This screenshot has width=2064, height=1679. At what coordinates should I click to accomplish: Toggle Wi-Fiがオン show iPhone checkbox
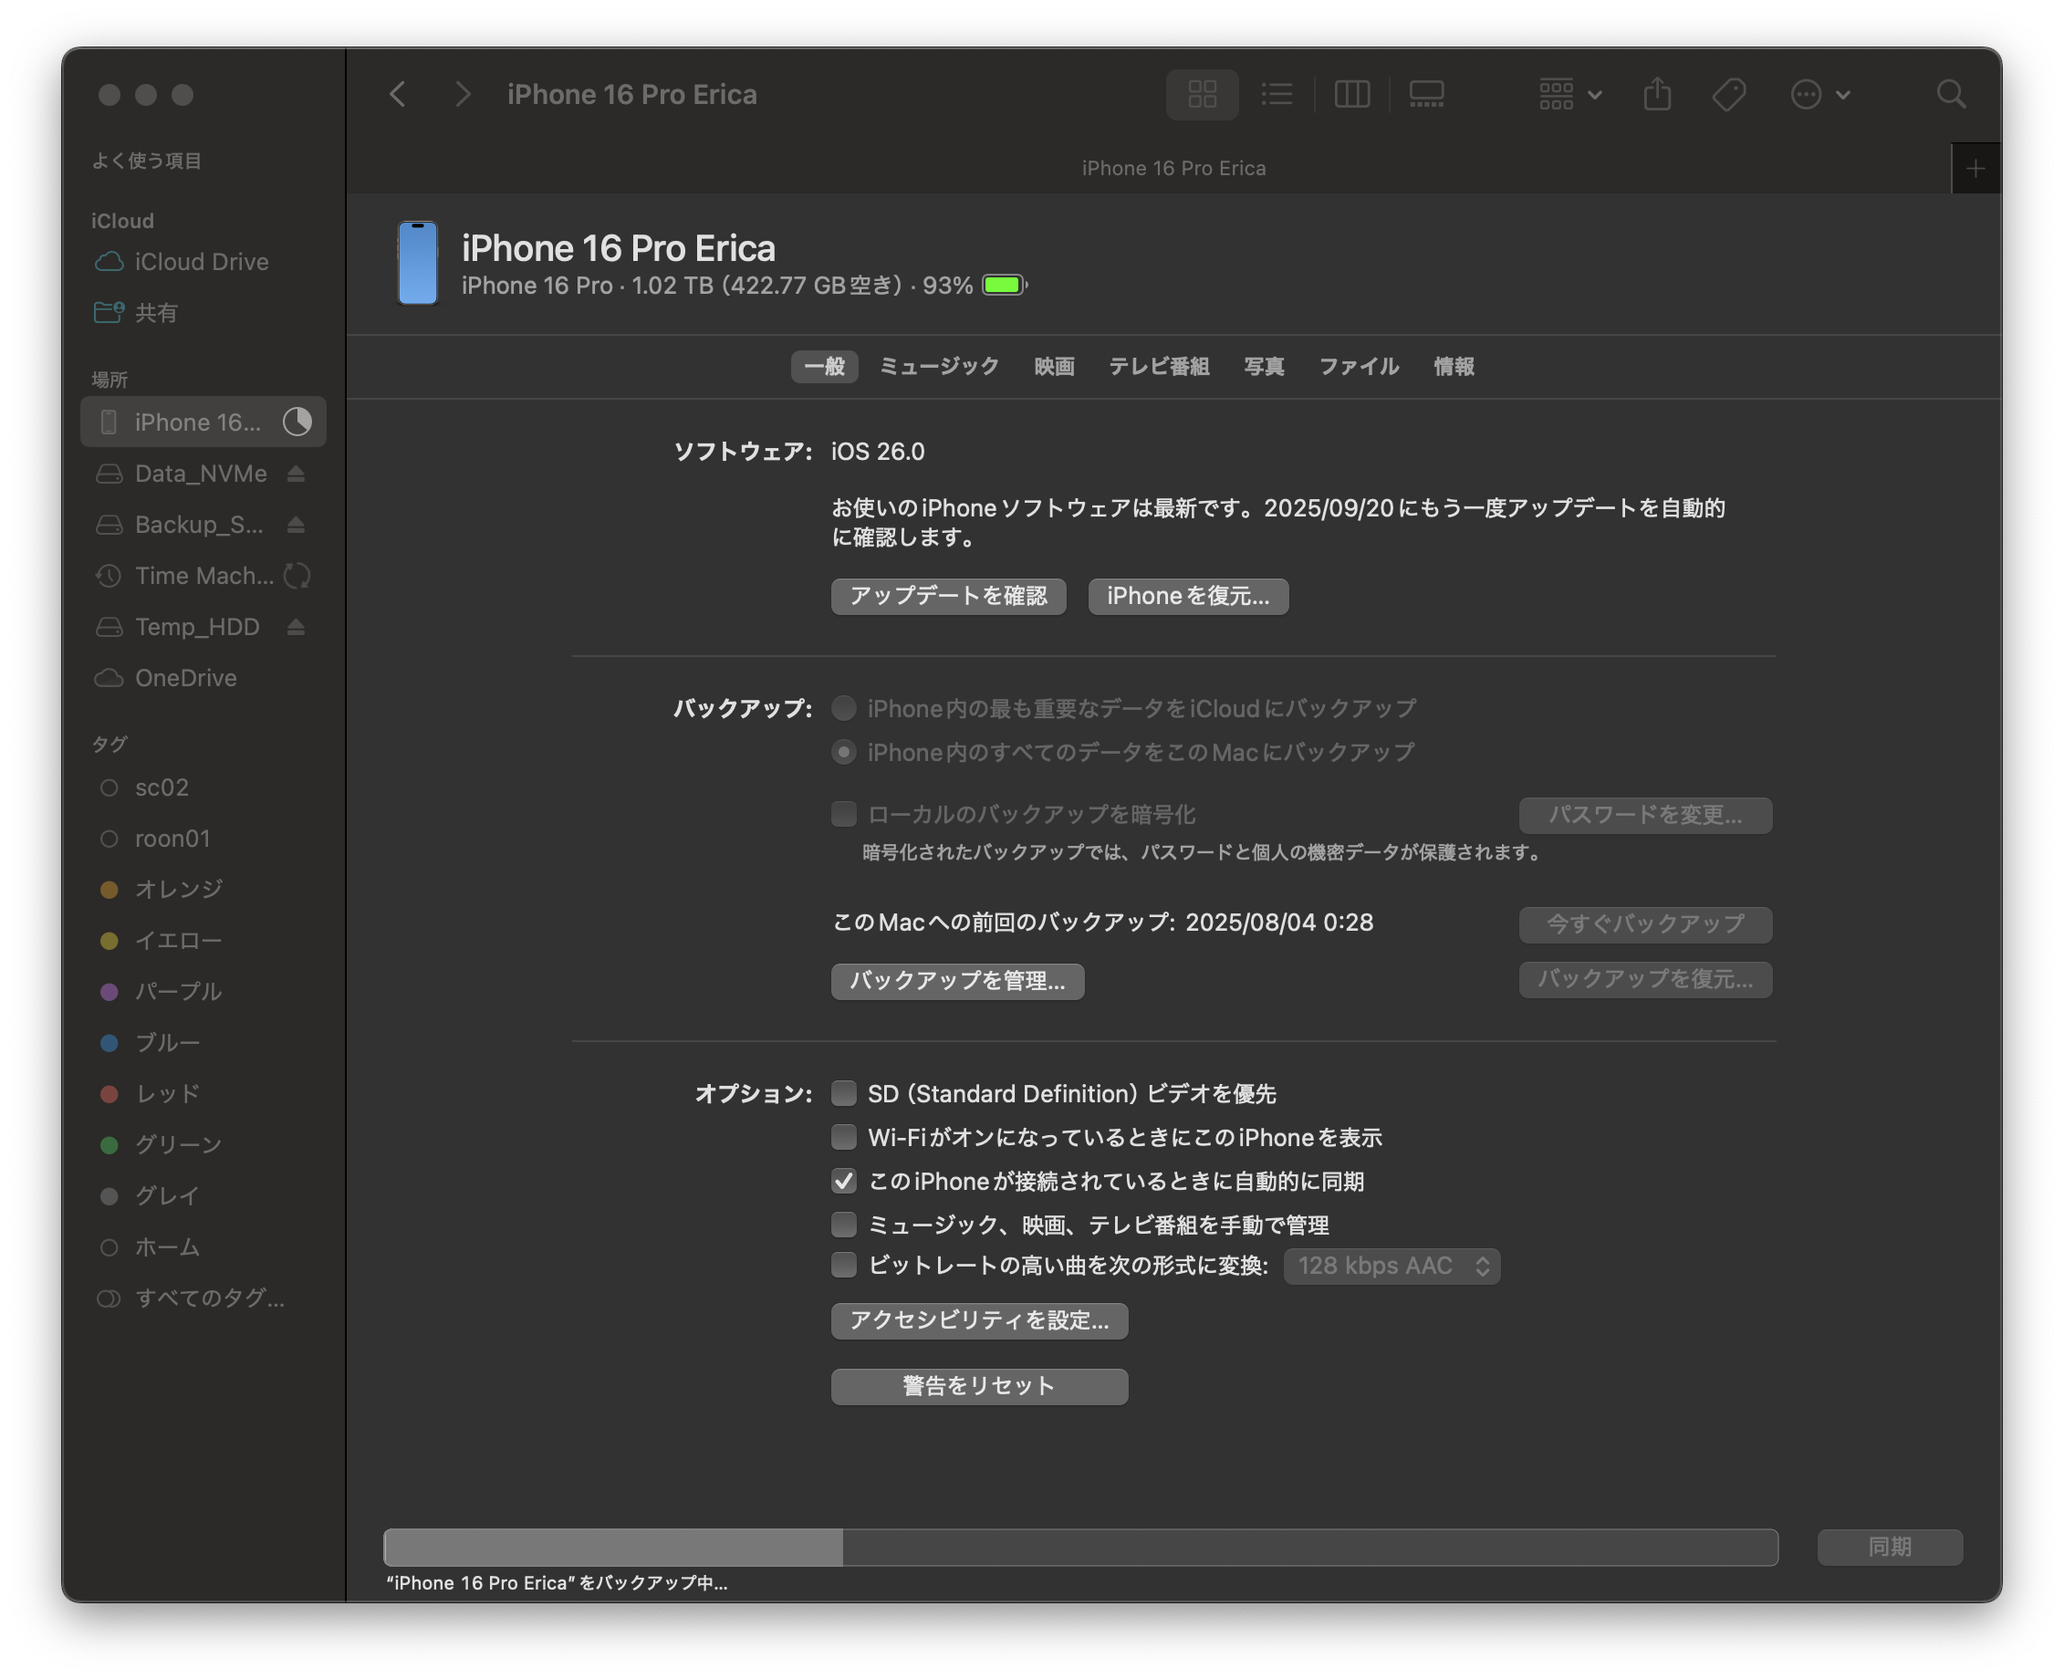pyautogui.click(x=843, y=1136)
